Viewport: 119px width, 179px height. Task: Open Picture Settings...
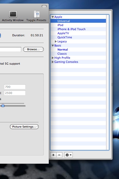point(24,127)
